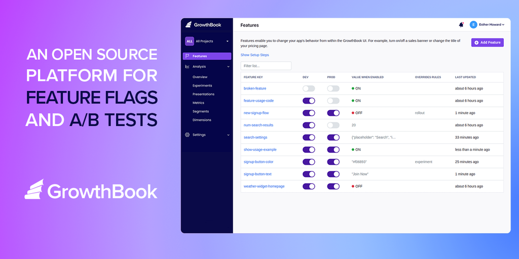The width and height of the screenshot is (519, 259).
Task: Click the green ON status for show-usage-example
Action: click(x=356, y=150)
